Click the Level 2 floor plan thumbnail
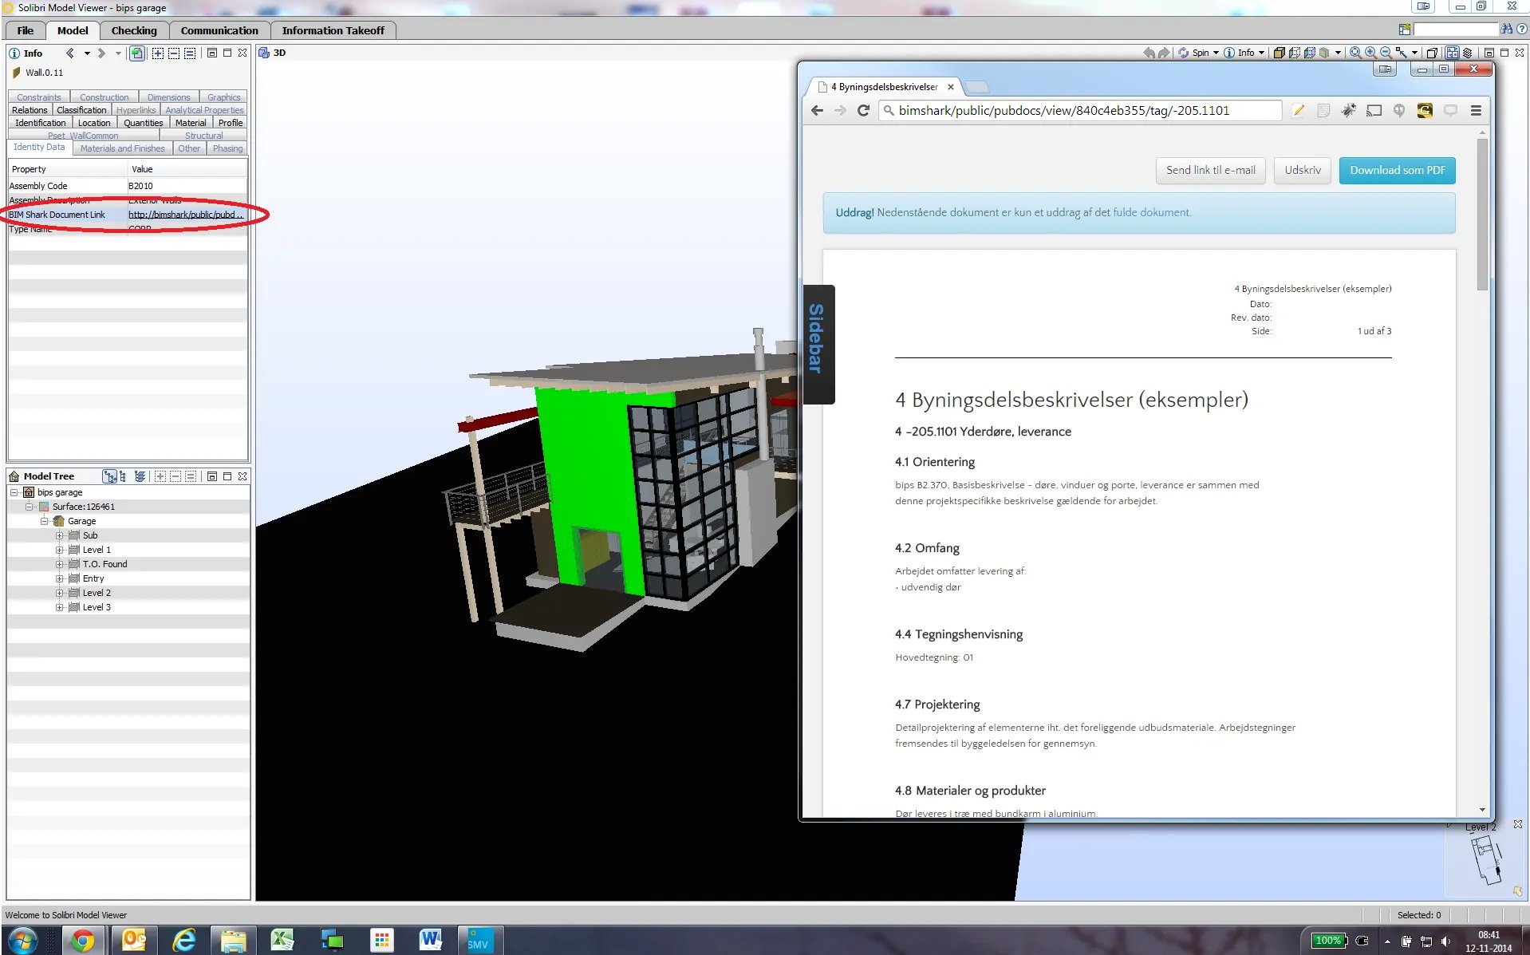Screen dimensions: 1530x955 (x=1486, y=860)
